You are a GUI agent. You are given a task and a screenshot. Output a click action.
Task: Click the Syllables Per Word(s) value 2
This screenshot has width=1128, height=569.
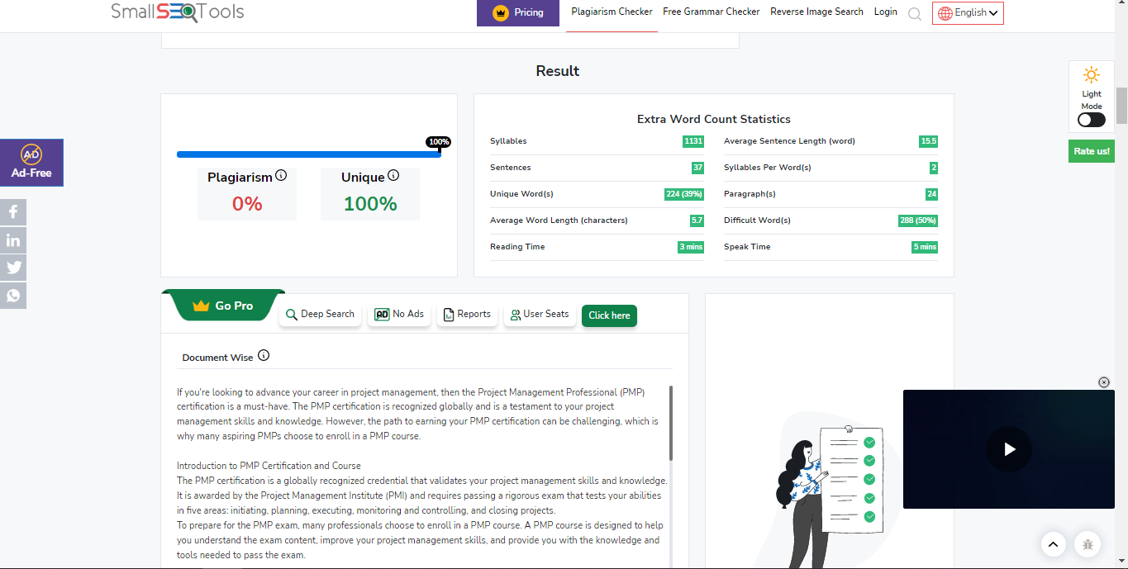pyautogui.click(x=934, y=168)
